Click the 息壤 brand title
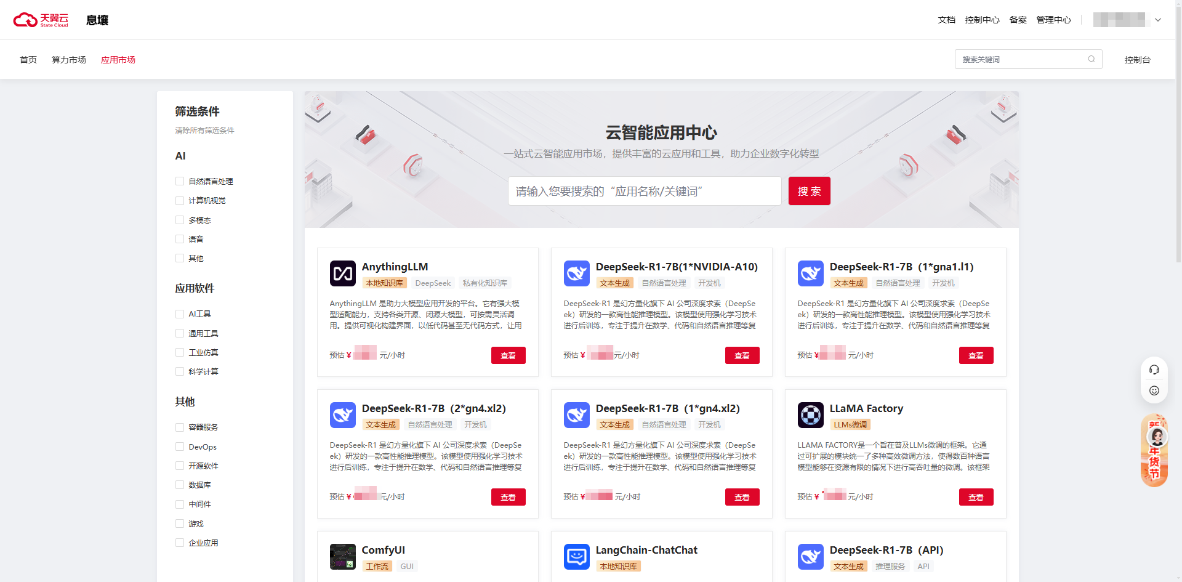The width and height of the screenshot is (1182, 582). [97, 20]
